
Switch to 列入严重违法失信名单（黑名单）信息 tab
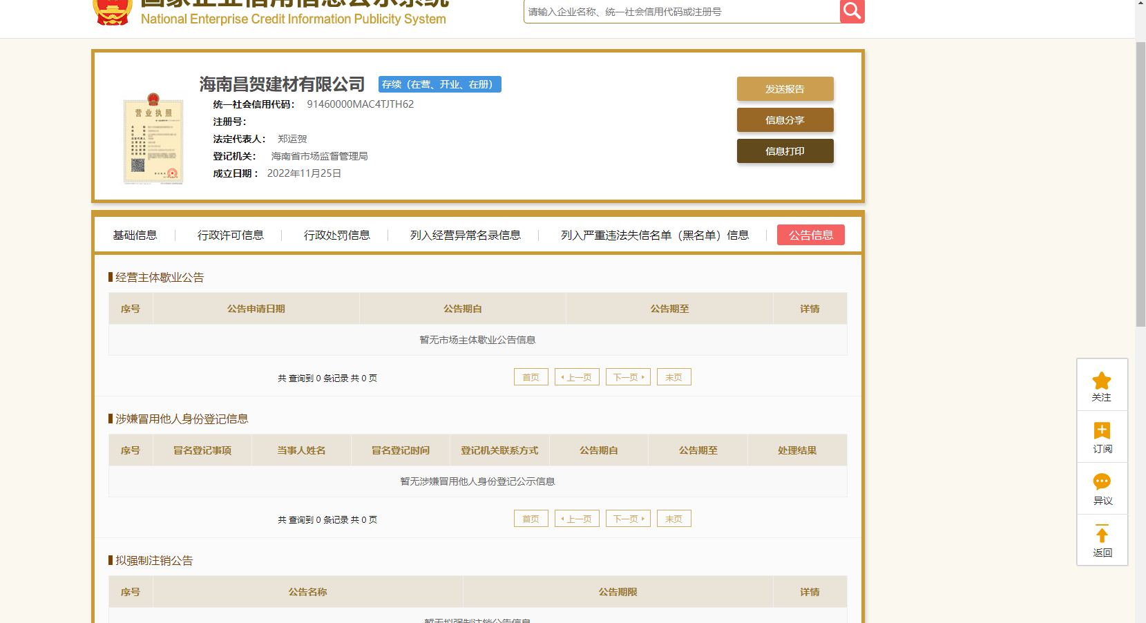655,236
